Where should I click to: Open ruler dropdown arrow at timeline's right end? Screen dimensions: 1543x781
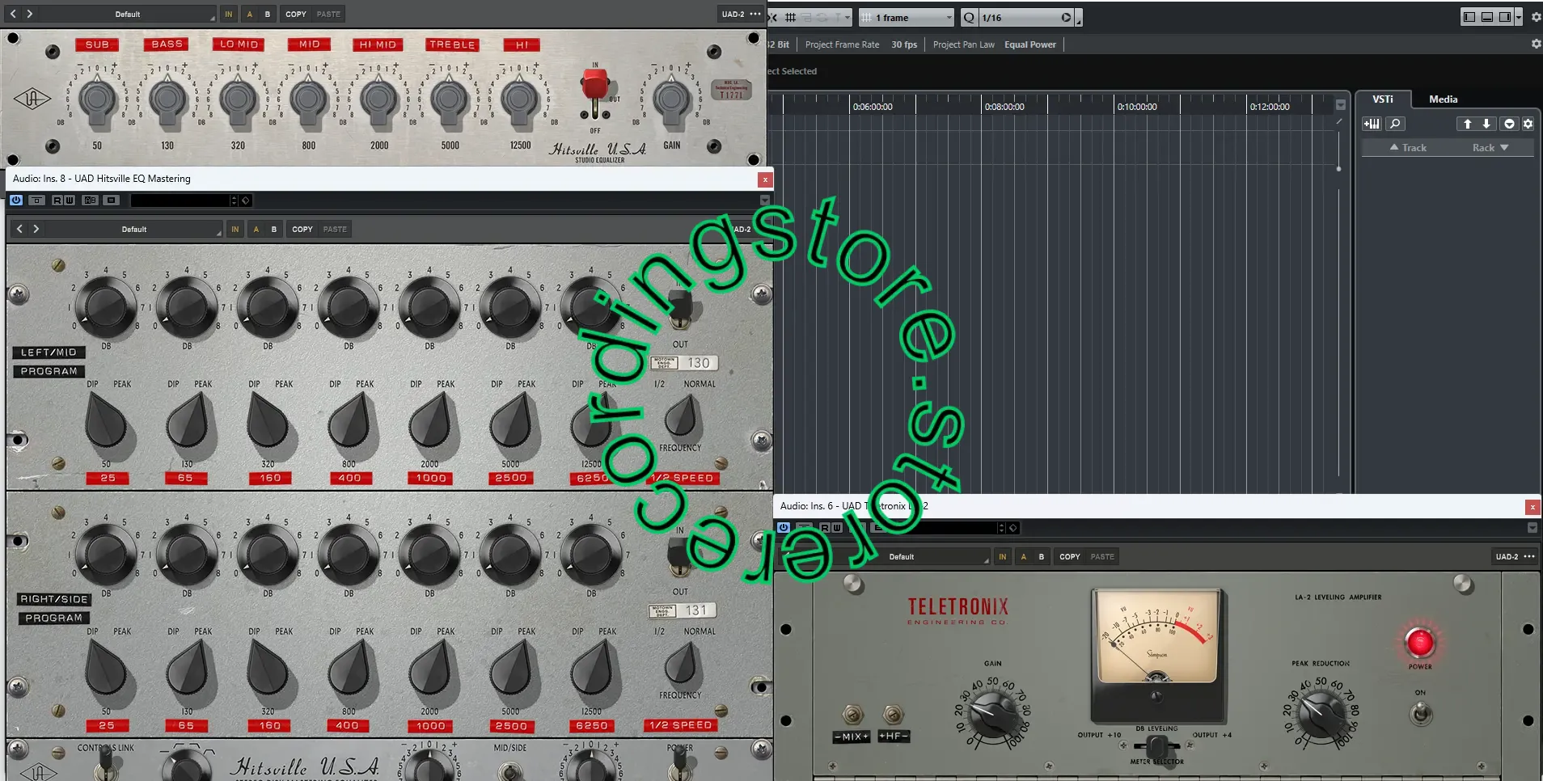coord(1340,105)
